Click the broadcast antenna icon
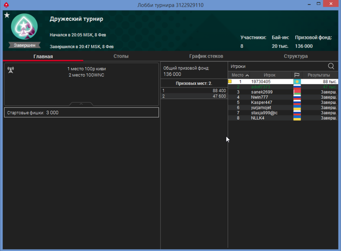Viewport: 341px width, 251px height. (x=10, y=69)
